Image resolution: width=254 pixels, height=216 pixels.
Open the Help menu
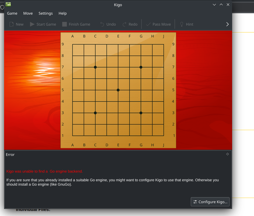62,13
